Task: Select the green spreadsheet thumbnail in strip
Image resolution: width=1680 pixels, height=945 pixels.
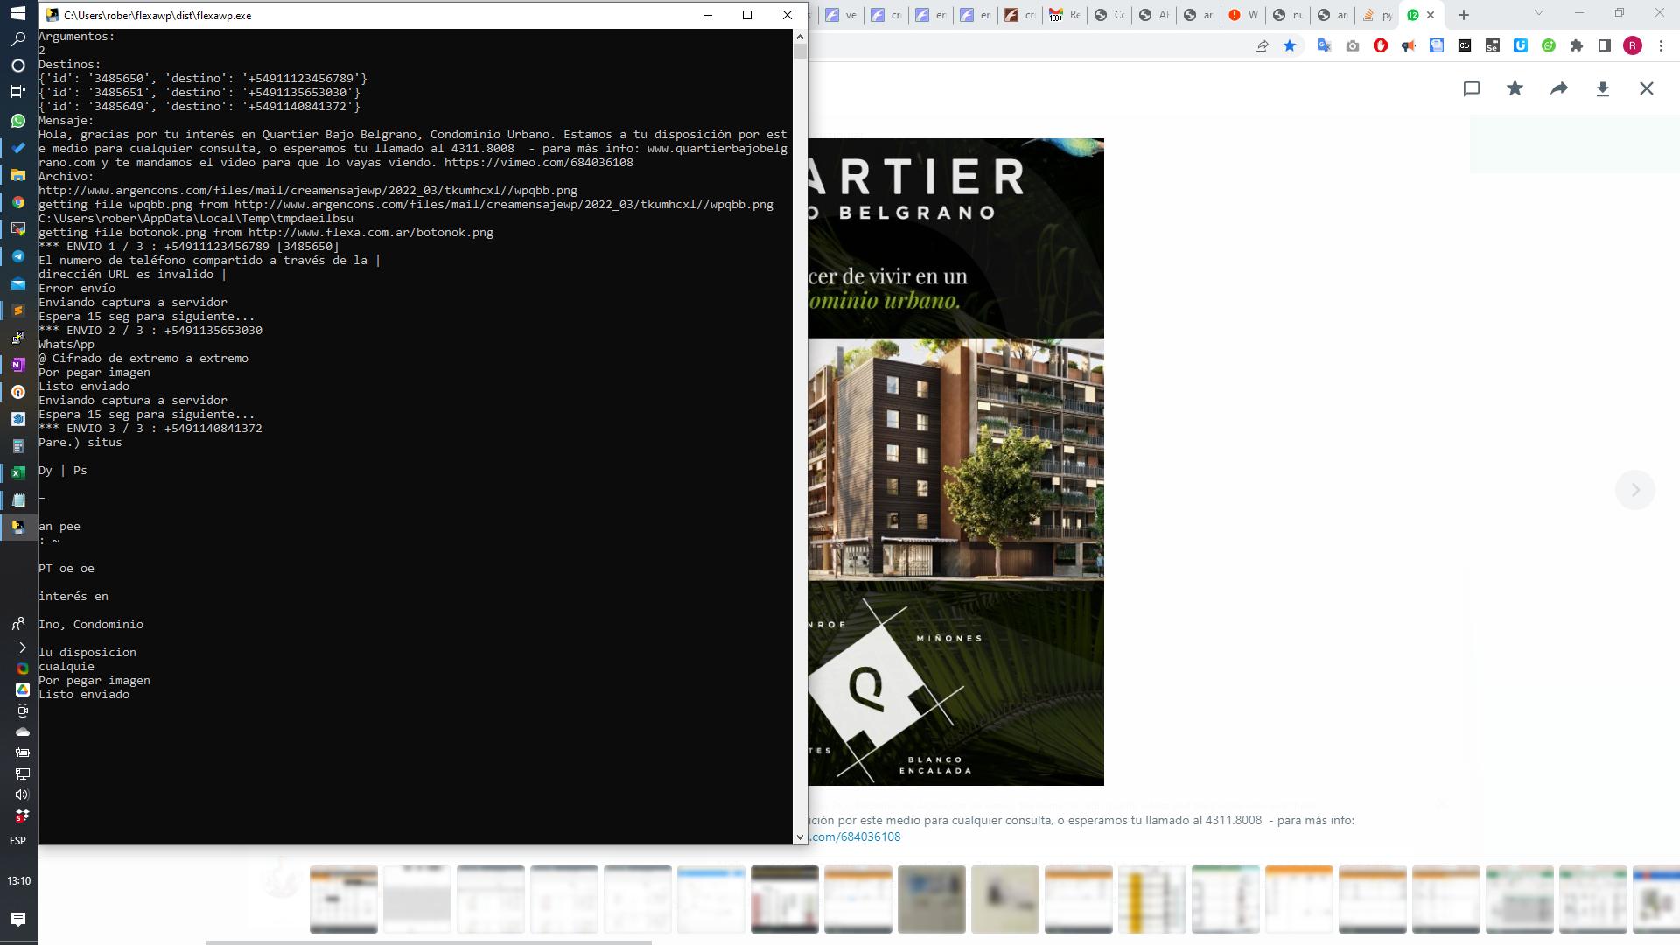Action: 1226,899
